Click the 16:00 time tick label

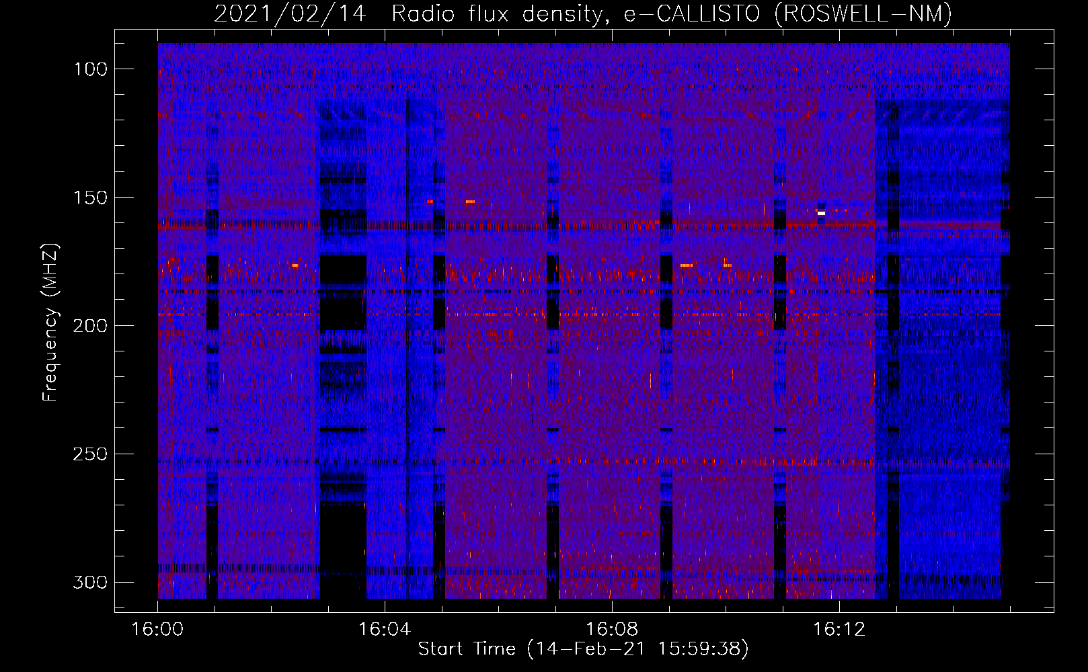pyautogui.click(x=157, y=630)
